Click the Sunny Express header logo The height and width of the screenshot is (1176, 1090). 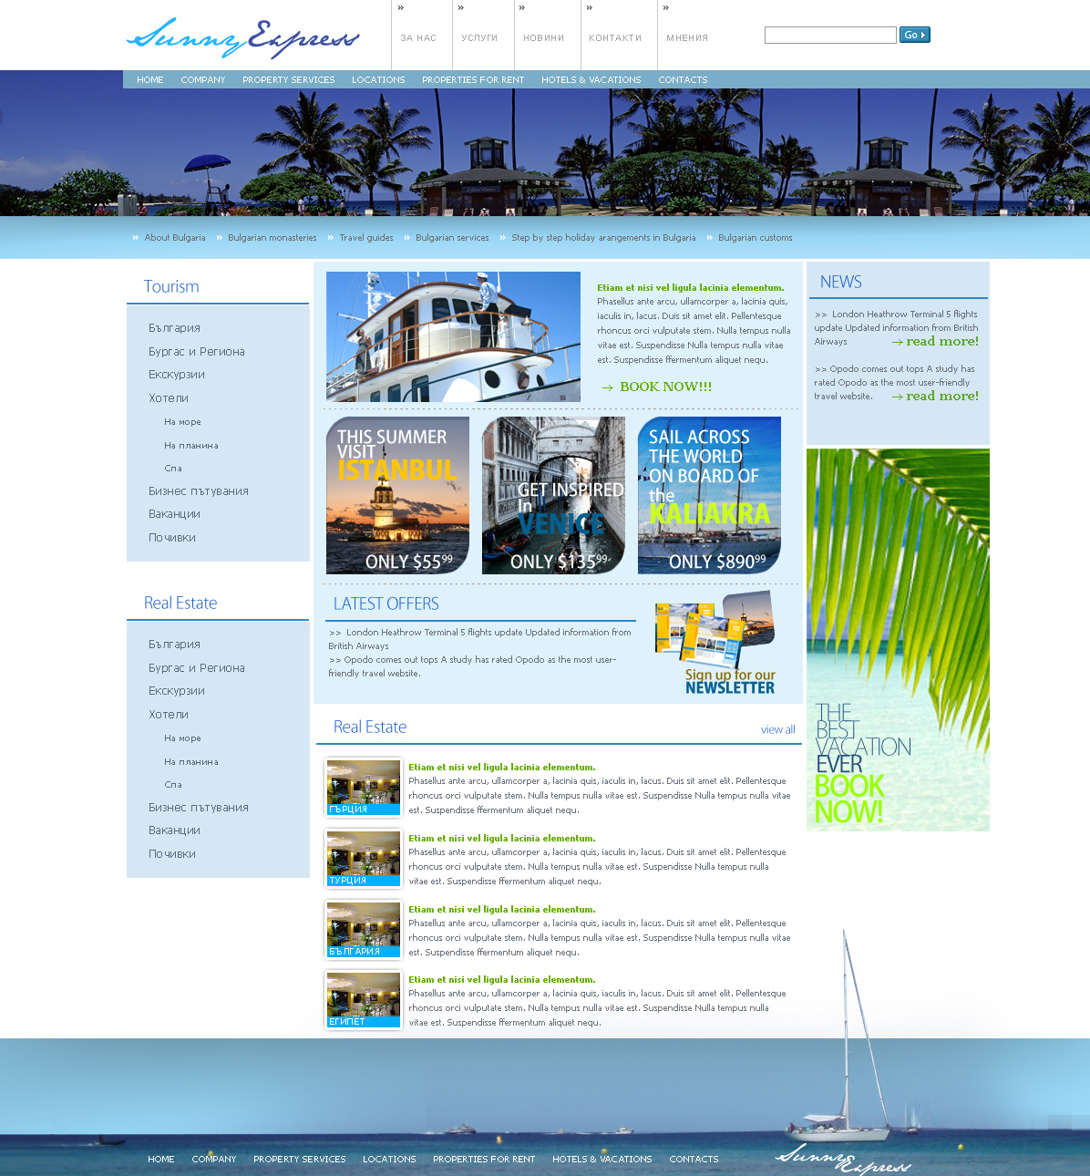click(x=242, y=37)
